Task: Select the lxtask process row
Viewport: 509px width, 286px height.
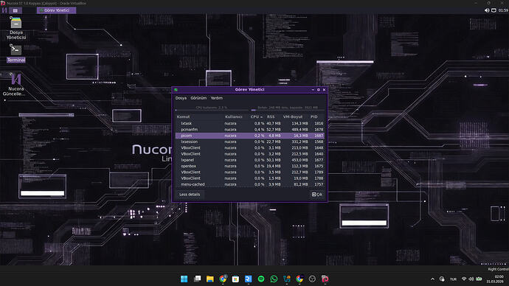Action: coord(250,124)
